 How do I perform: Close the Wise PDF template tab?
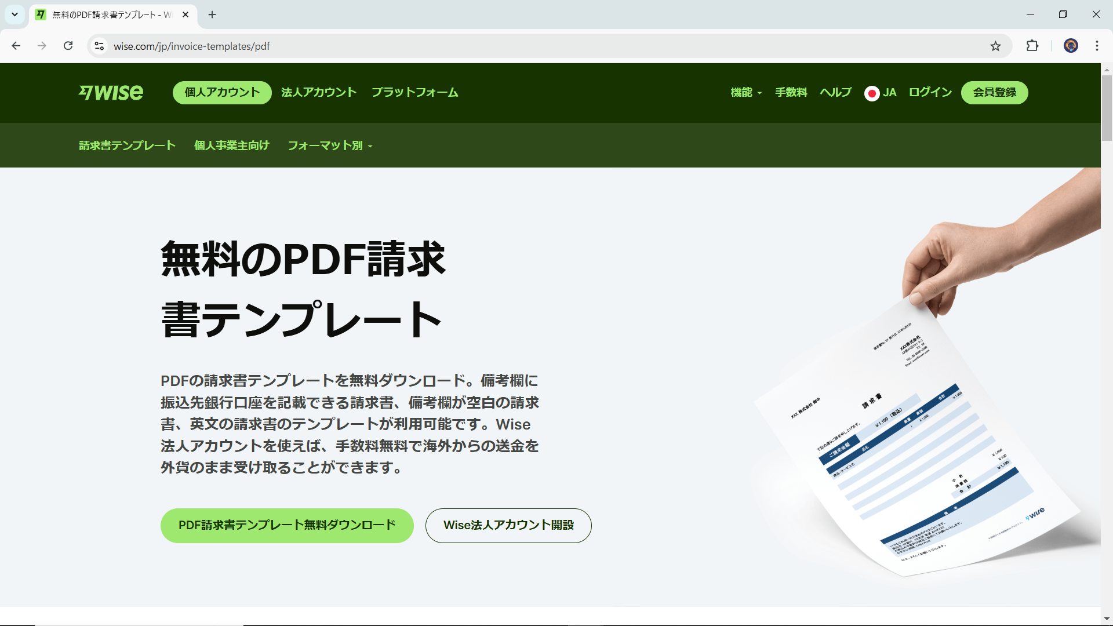tap(185, 14)
